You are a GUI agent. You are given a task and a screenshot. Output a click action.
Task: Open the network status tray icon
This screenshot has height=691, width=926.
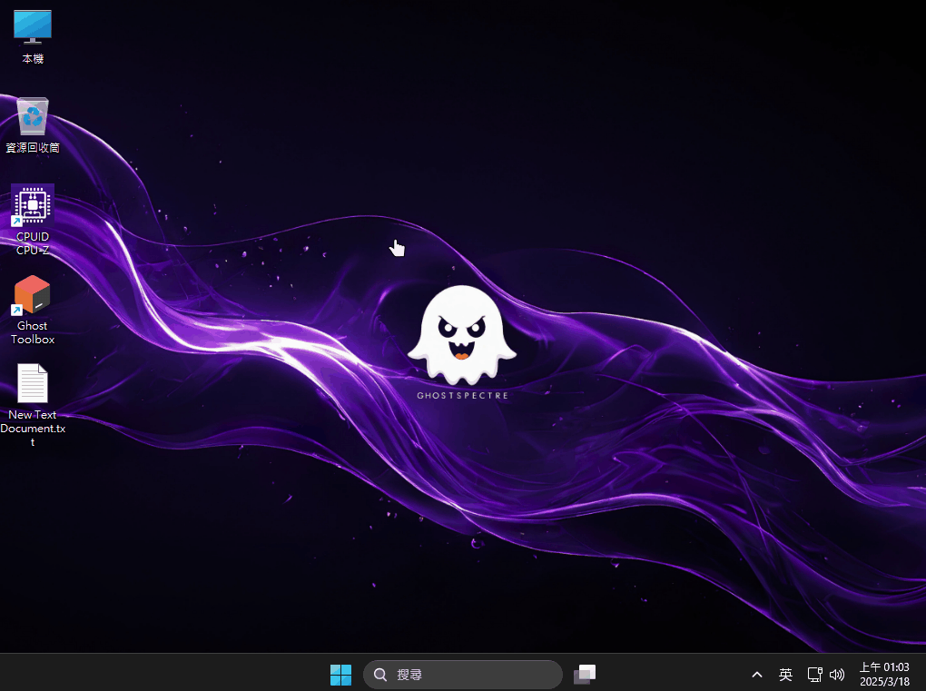(815, 675)
